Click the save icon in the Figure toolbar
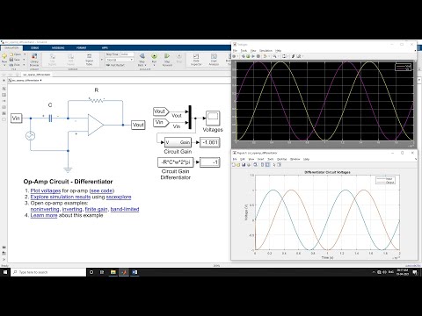422x316 pixels. tap(244, 165)
